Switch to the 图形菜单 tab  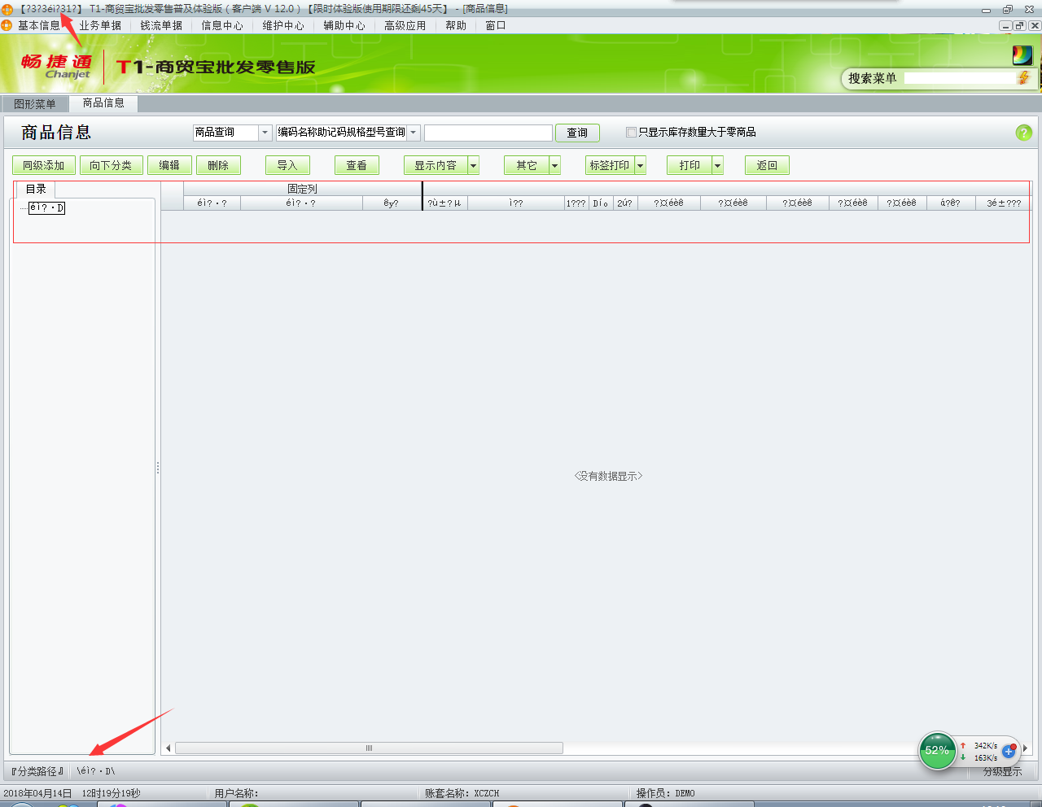tap(35, 104)
